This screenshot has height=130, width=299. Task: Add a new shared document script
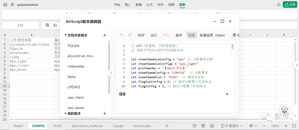pyautogui.click(x=104, y=35)
